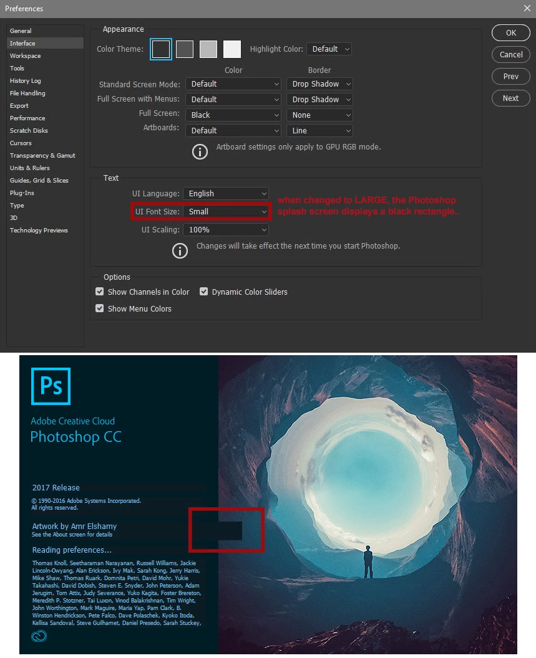Select the white color theme swatch
536x658 pixels.
click(x=232, y=49)
